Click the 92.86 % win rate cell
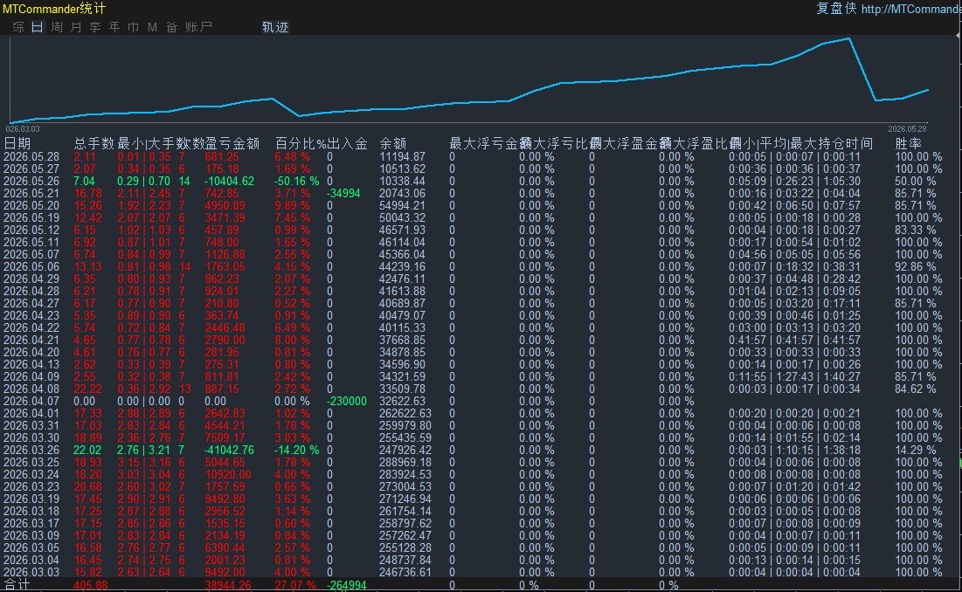962x592 pixels. [916, 266]
